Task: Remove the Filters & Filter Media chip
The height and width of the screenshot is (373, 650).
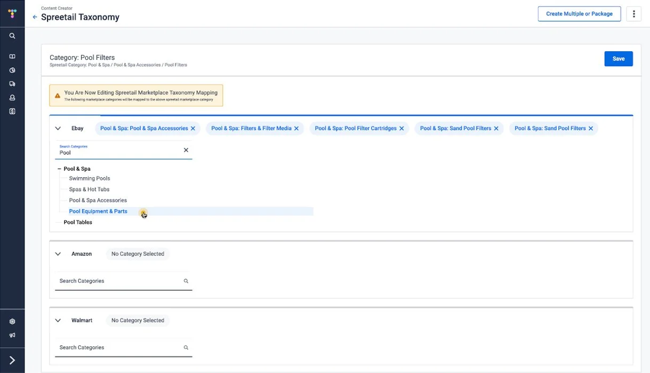Action: (296, 129)
